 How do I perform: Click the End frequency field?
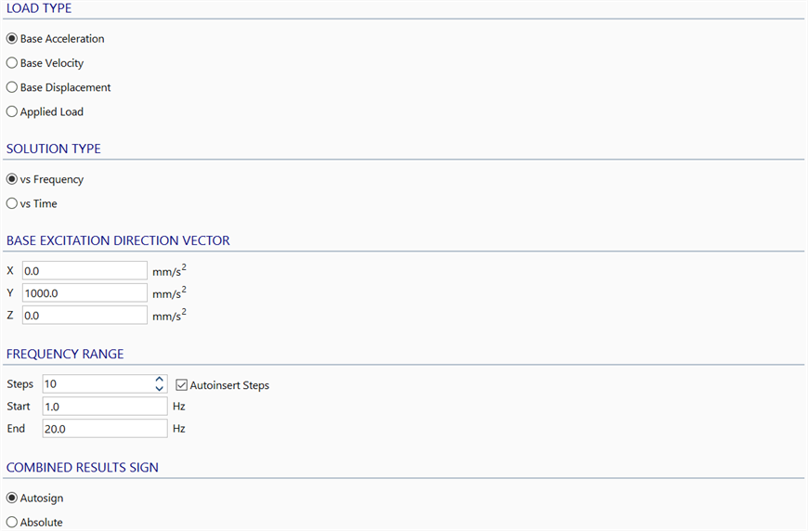(x=105, y=429)
